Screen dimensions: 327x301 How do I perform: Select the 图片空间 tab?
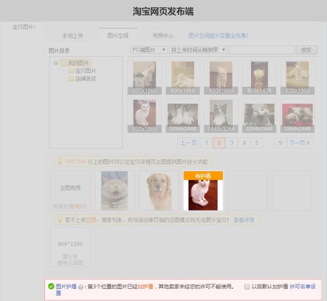coord(118,35)
